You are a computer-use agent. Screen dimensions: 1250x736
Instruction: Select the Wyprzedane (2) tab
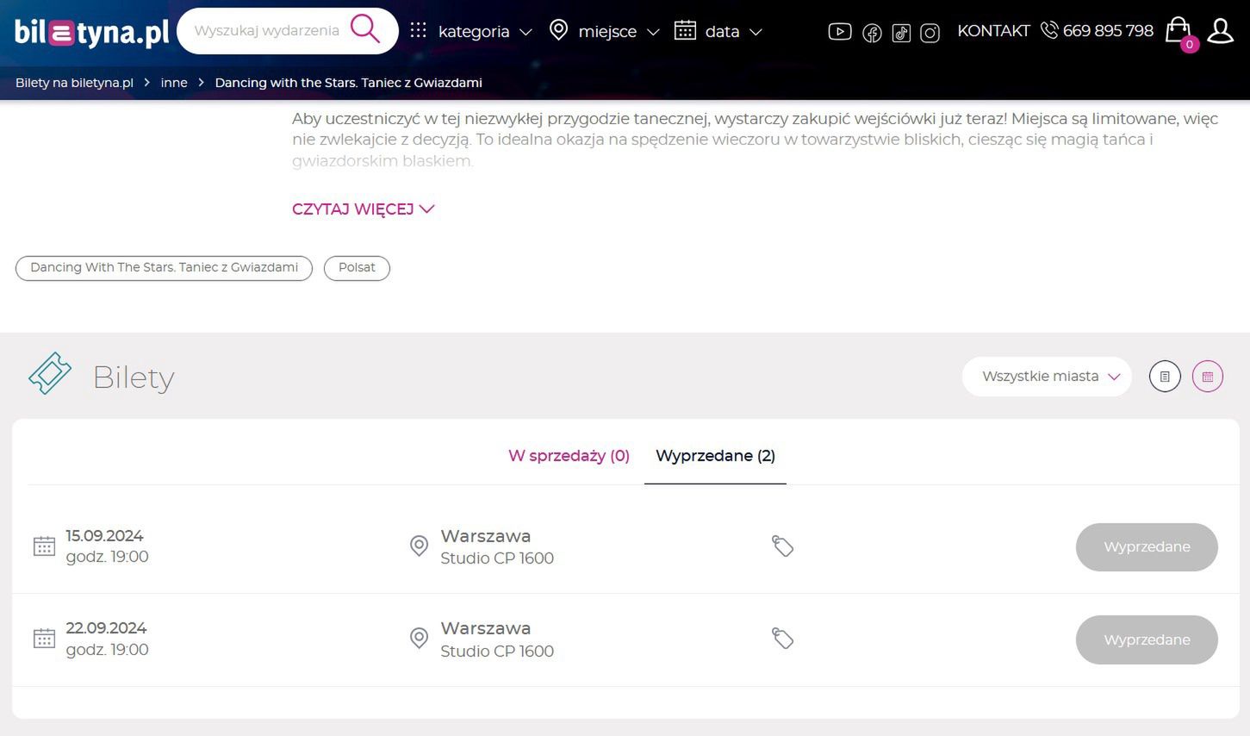tap(715, 456)
